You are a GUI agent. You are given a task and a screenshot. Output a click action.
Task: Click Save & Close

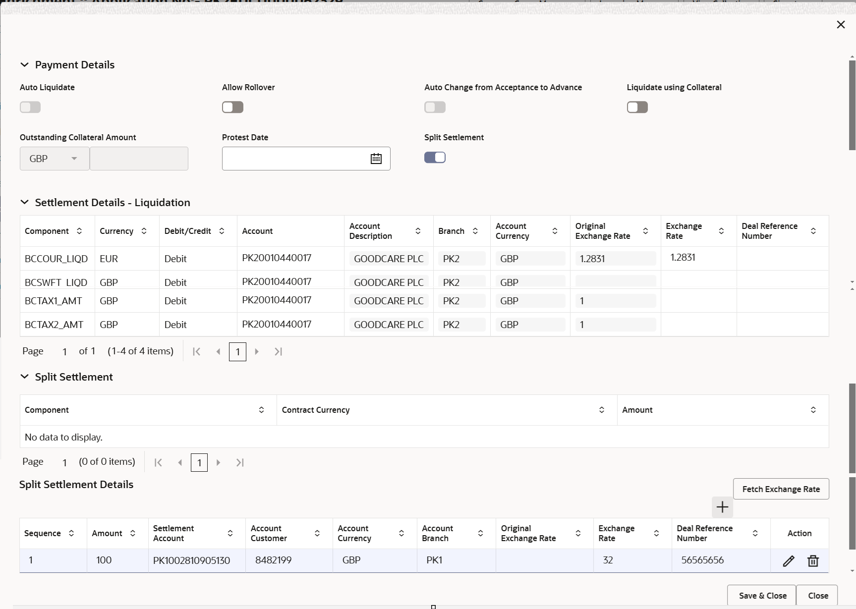coord(762,596)
